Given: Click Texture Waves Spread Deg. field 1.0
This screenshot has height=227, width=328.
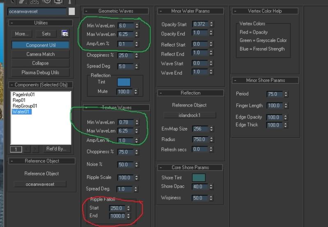Looking at the screenshot, I should [125, 189].
